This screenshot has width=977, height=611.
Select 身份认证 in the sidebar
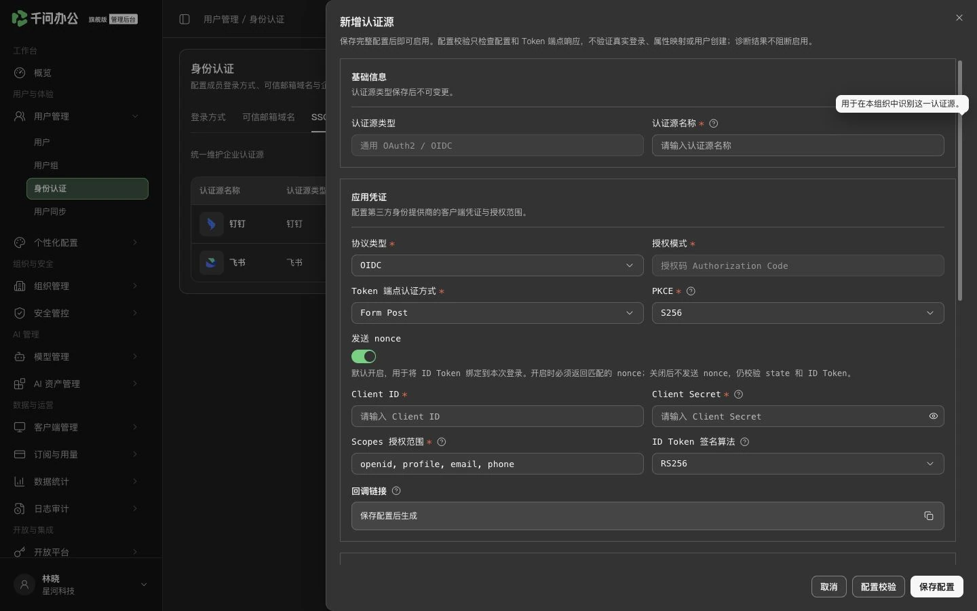pos(87,189)
